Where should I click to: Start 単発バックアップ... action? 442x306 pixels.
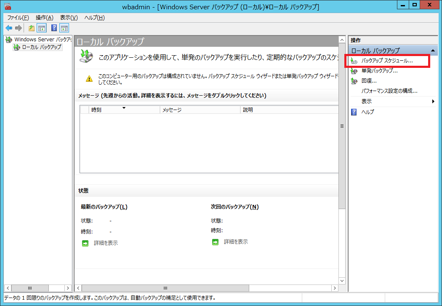(x=379, y=71)
